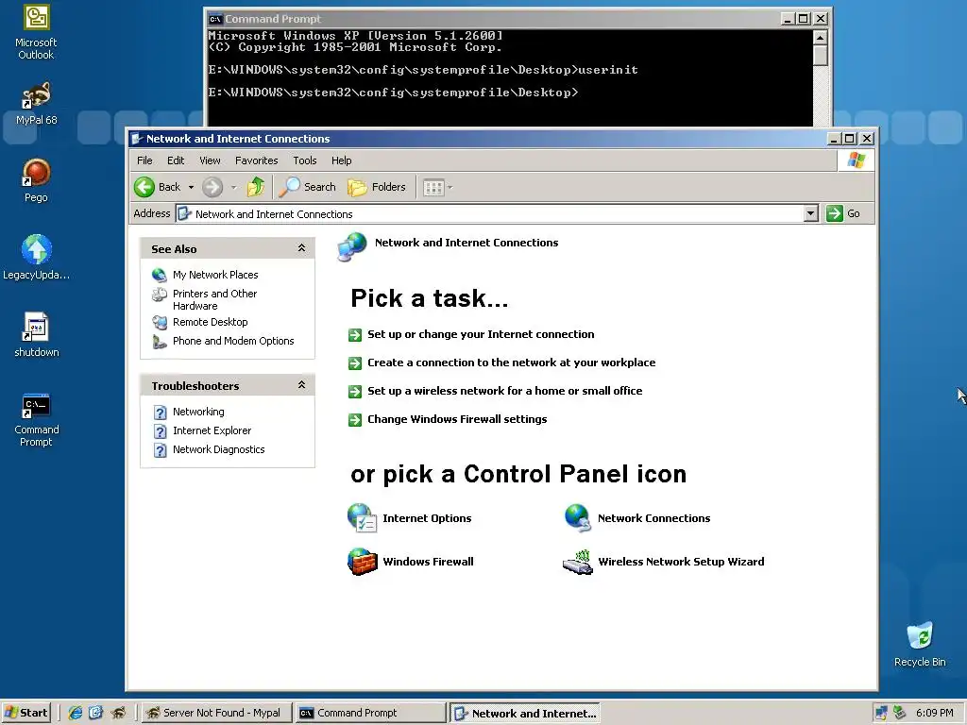Screen dimensions: 967x725
Task: Open the Tools menu
Action: 305,160
